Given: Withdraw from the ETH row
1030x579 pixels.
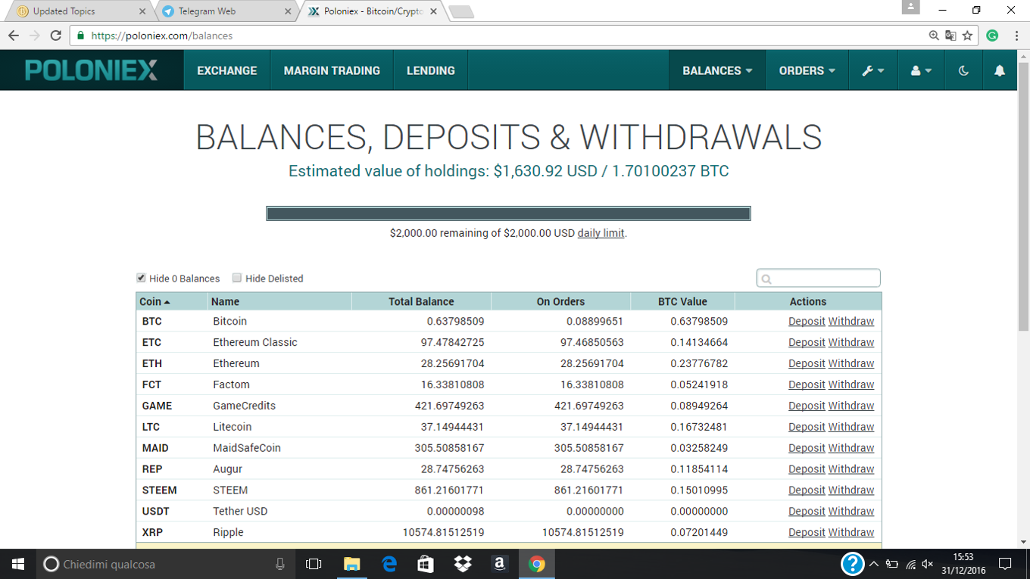Looking at the screenshot, I should click(x=851, y=363).
